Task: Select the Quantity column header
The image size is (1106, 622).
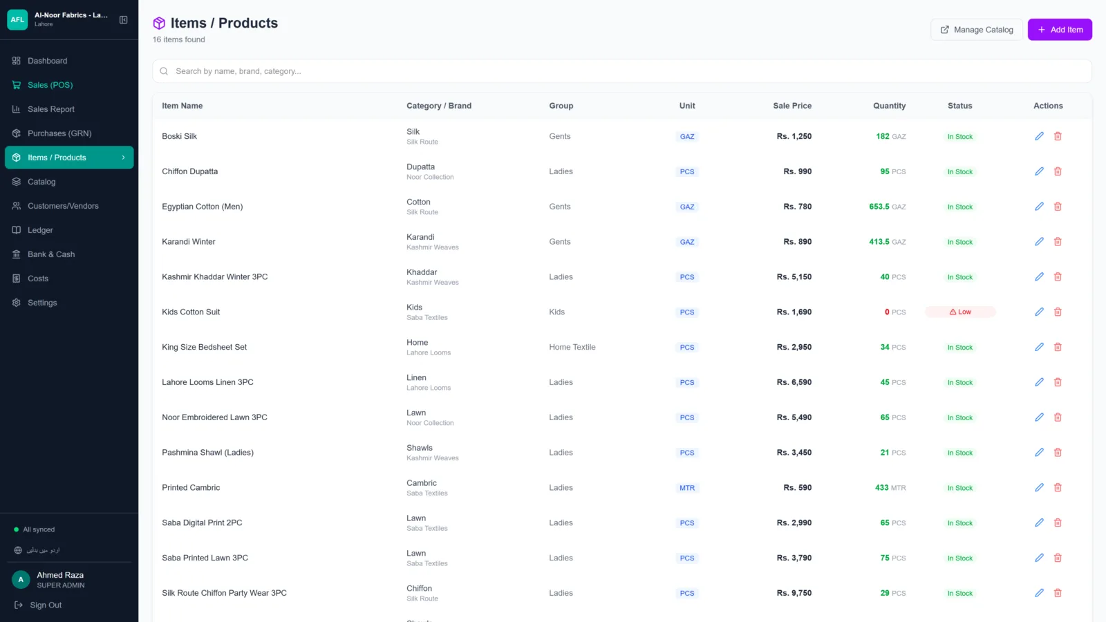Action: [889, 106]
